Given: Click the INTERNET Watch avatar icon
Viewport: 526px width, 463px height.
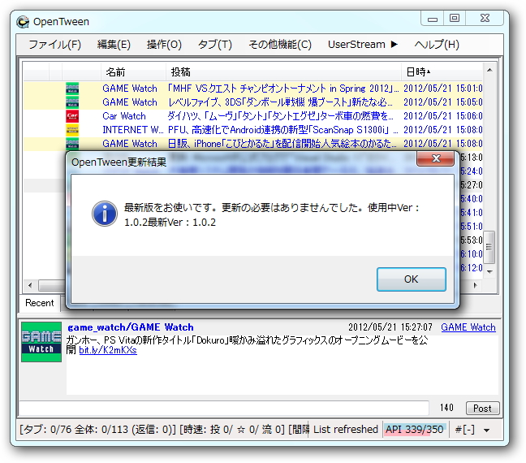Looking at the screenshot, I should point(72,130).
